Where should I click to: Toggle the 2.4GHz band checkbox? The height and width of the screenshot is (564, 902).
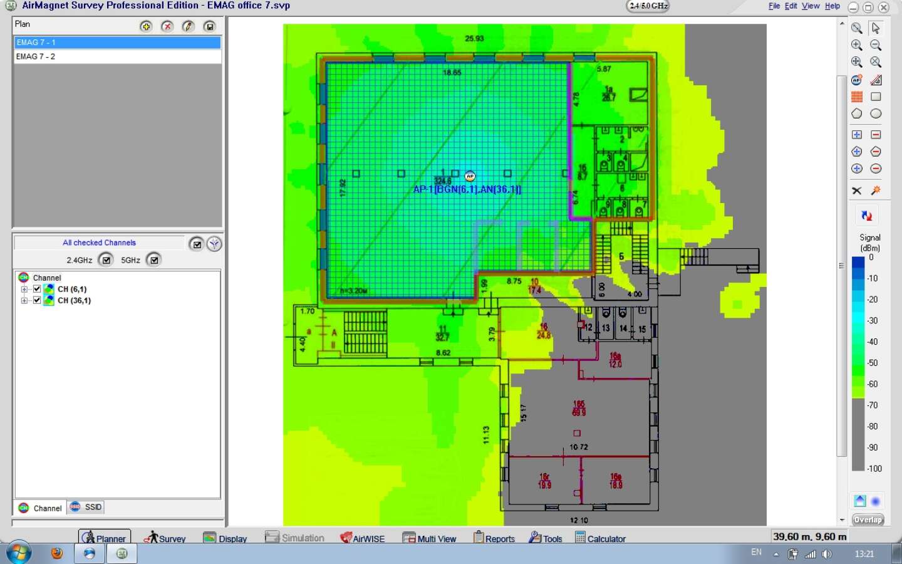106,260
